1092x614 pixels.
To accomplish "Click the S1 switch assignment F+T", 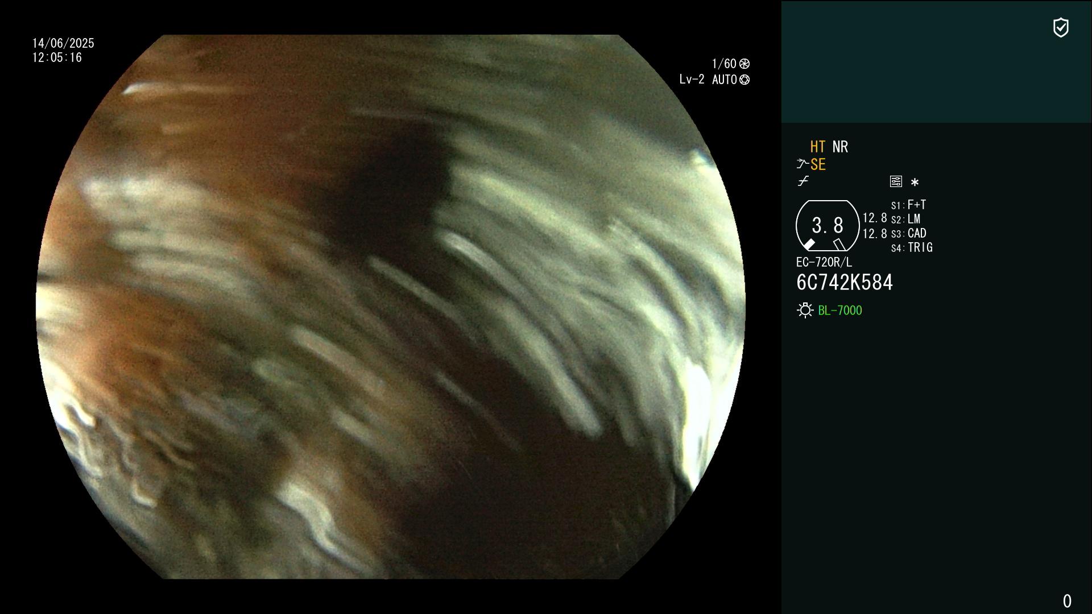I will pos(909,205).
